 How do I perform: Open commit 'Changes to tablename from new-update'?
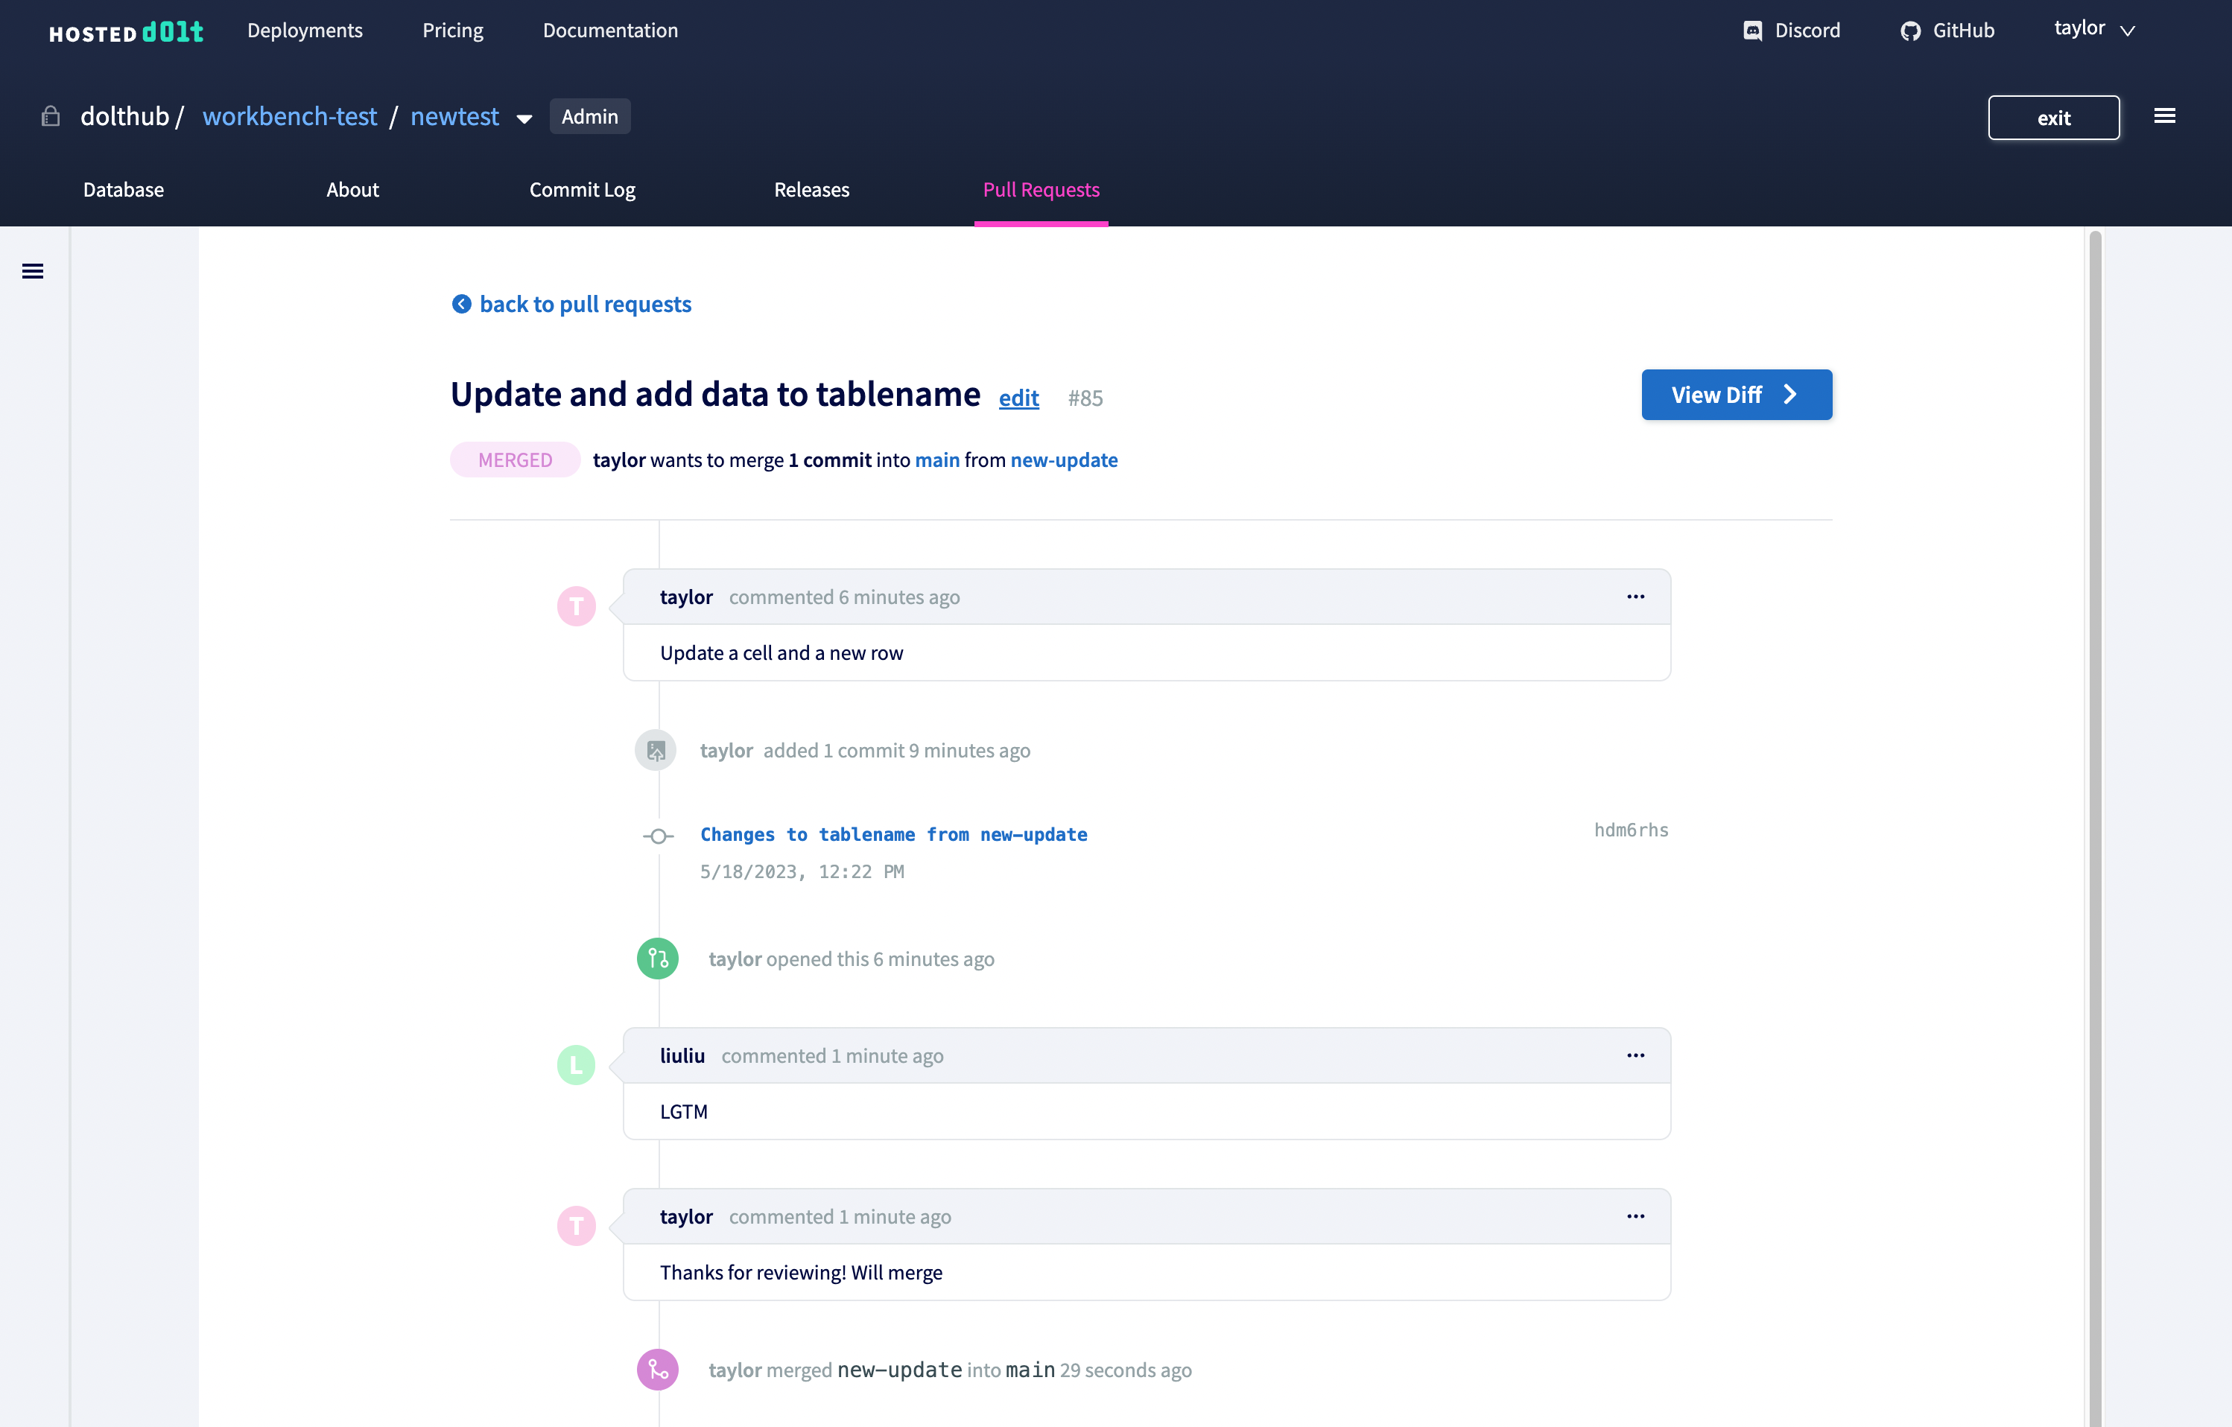point(893,834)
